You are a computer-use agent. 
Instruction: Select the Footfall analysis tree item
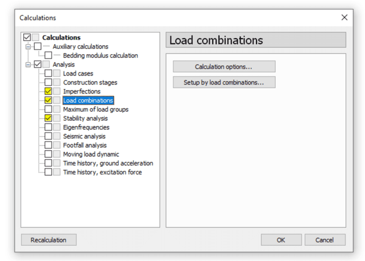coord(84,145)
